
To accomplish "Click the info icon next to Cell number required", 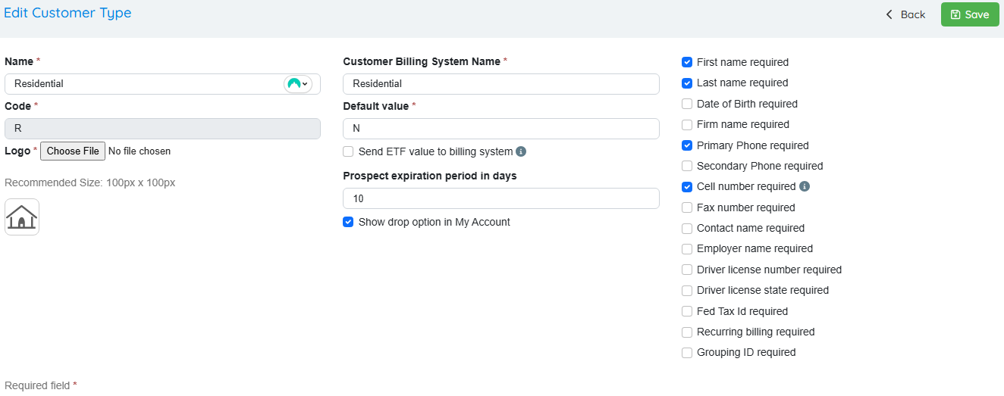I will click(805, 186).
